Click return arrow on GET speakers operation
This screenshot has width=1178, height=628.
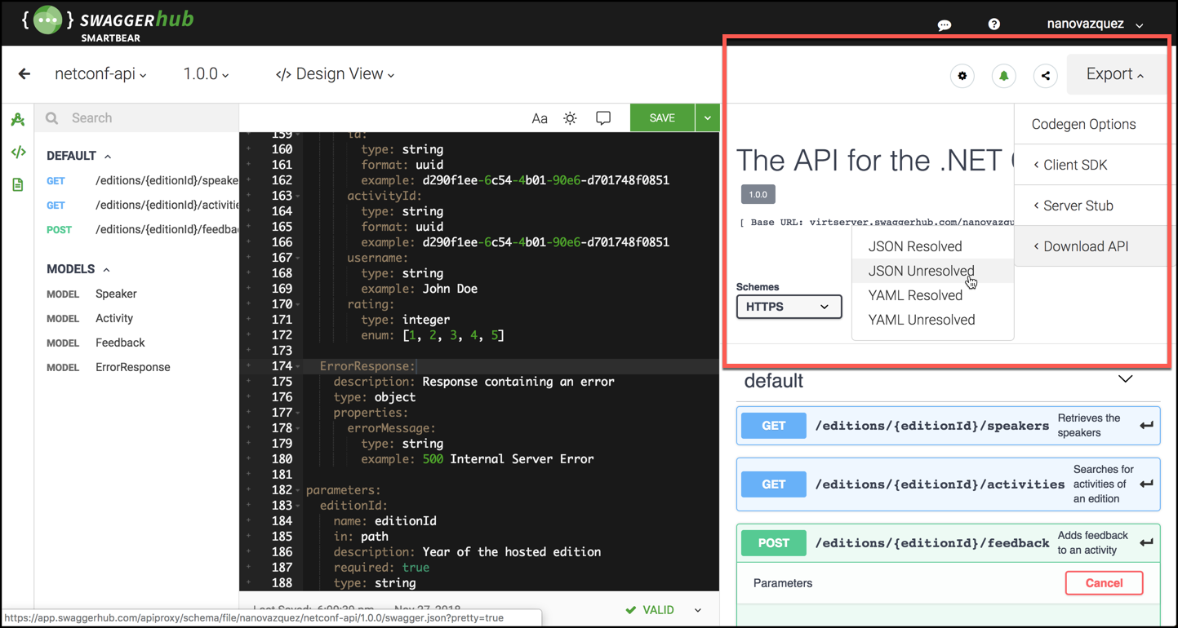point(1146,426)
